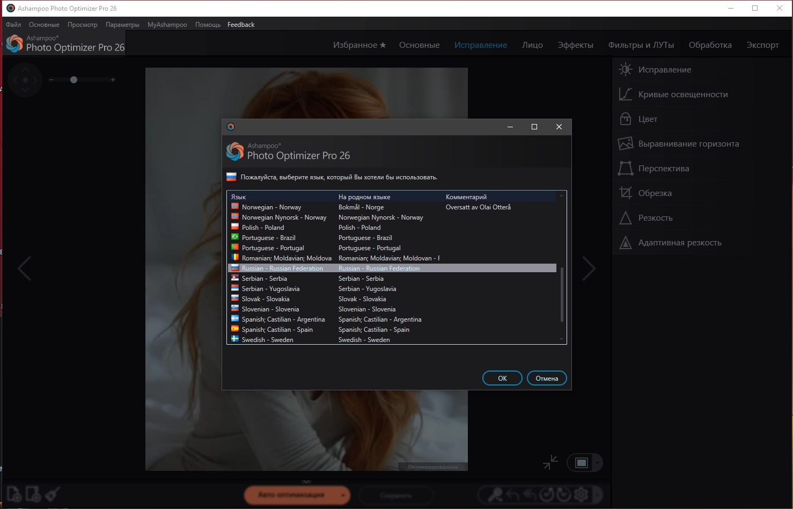Image resolution: width=793 pixels, height=509 pixels.
Task: Click the Сохранить button
Action: point(396,495)
